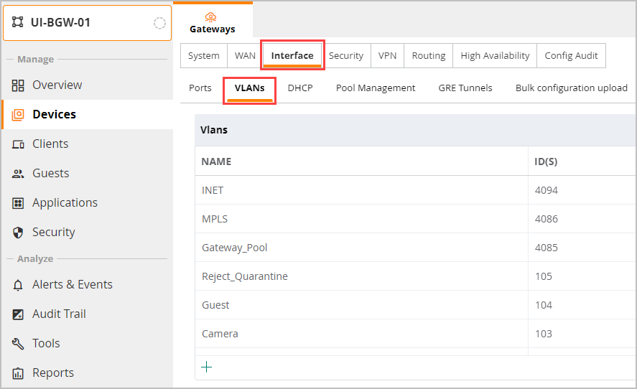This screenshot has width=637, height=389.
Task: Open the UI-BGW-01 context selector
Action: click(x=88, y=23)
